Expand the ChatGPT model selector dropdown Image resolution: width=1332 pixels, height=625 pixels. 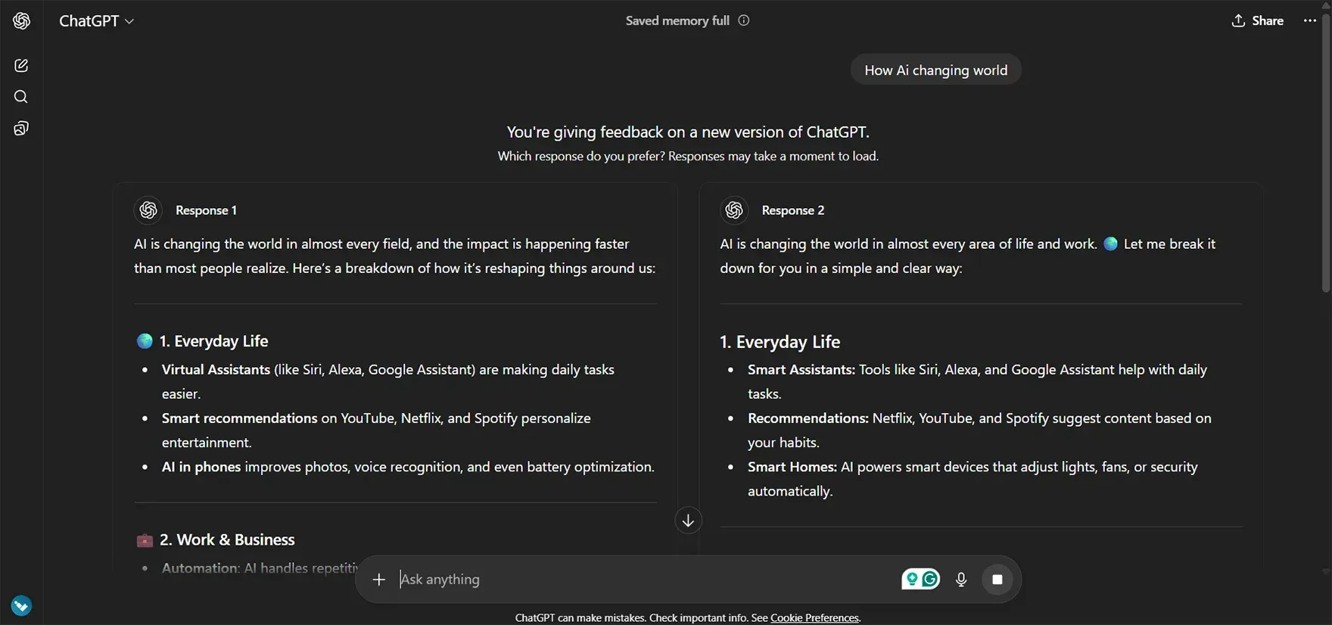click(x=97, y=21)
